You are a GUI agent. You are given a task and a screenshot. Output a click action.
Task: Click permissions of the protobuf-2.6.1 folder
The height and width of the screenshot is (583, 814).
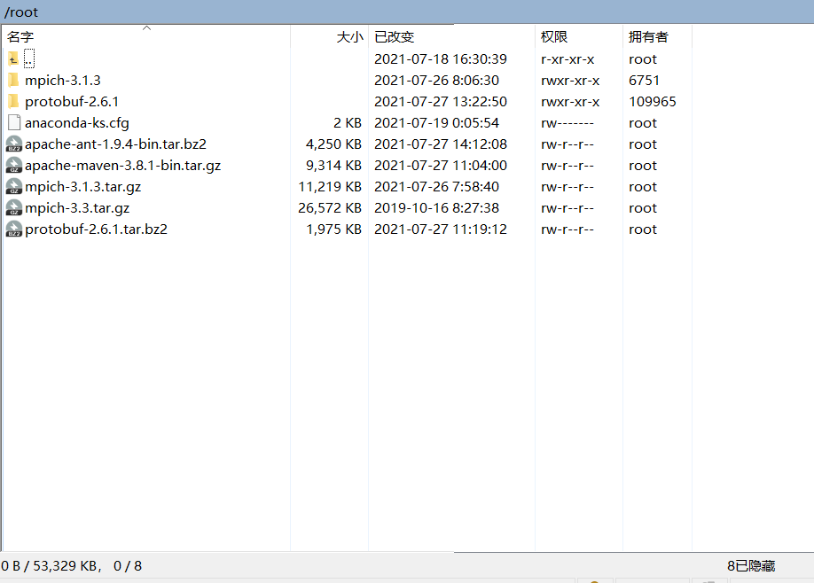click(x=570, y=102)
